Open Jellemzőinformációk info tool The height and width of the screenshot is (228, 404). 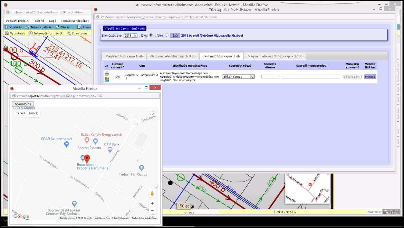(46, 33)
